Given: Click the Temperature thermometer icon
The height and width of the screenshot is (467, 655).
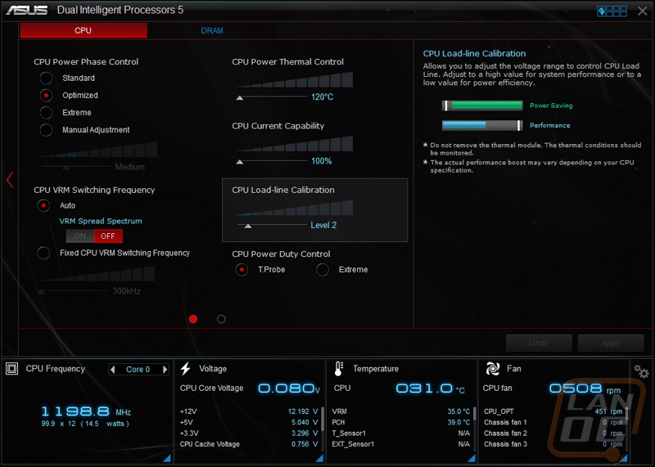Looking at the screenshot, I should click(338, 369).
